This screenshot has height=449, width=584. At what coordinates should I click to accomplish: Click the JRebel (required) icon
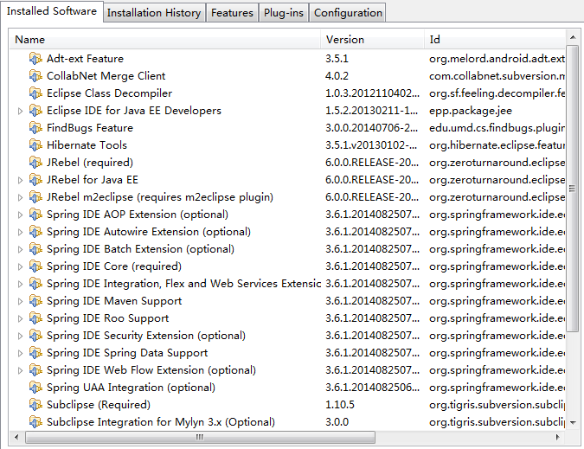point(35,163)
